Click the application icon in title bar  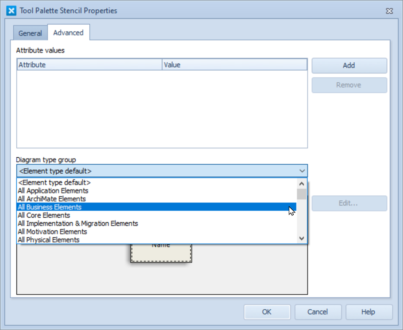click(11, 11)
